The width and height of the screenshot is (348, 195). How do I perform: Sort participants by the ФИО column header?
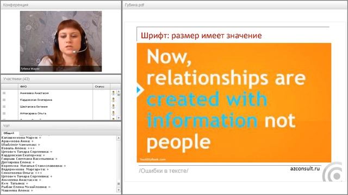click(x=55, y=87)
